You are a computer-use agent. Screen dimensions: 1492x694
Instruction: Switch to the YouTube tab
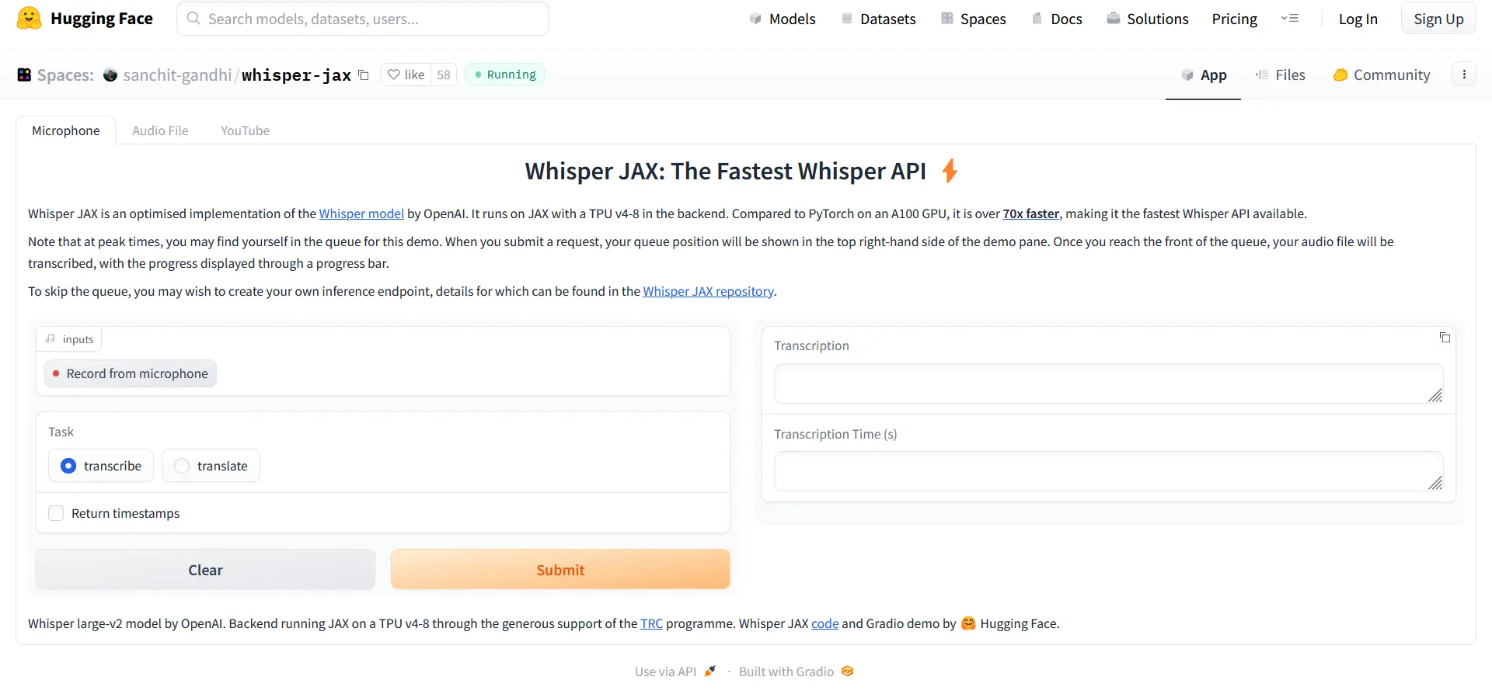click(245, 130)
